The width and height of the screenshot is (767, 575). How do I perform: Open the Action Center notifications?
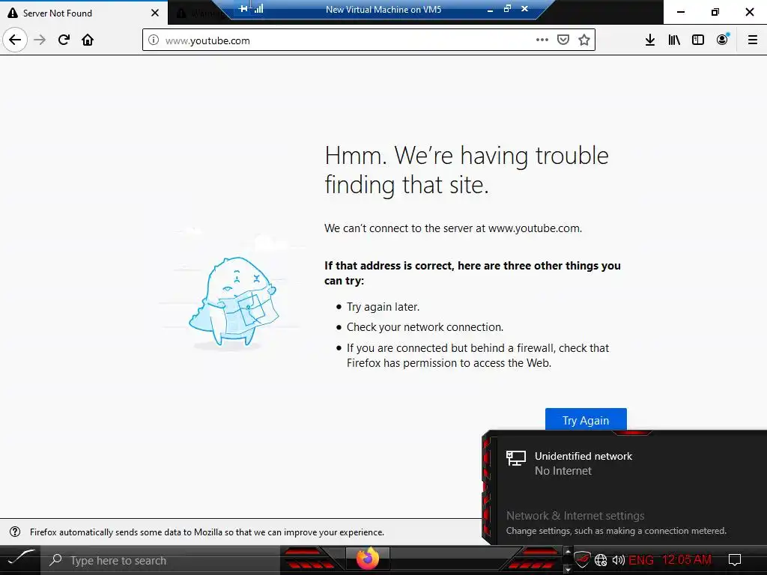pyautogui.click(x=735, y=560)
